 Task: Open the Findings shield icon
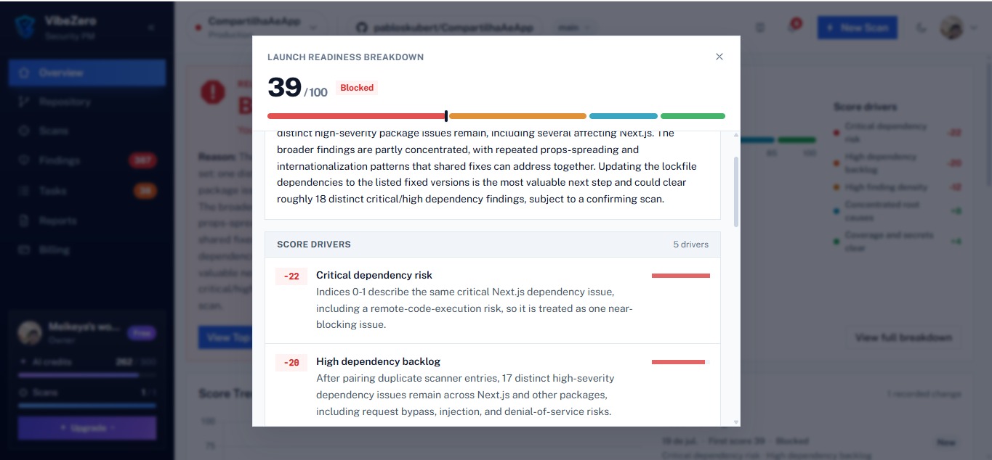coord(25,160)
